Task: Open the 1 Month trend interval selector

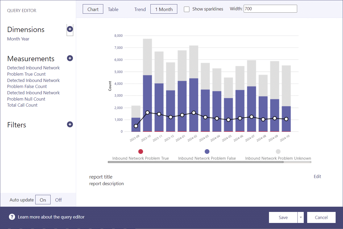Action: click(164, 9)
